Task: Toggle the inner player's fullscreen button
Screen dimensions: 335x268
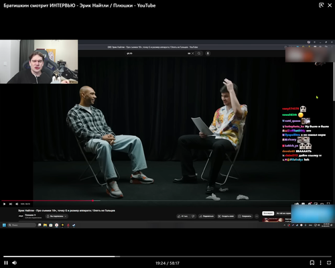Action: (328, 204)
